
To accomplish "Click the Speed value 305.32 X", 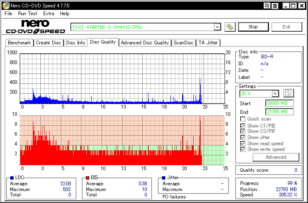I will click(x=288, y=195).
